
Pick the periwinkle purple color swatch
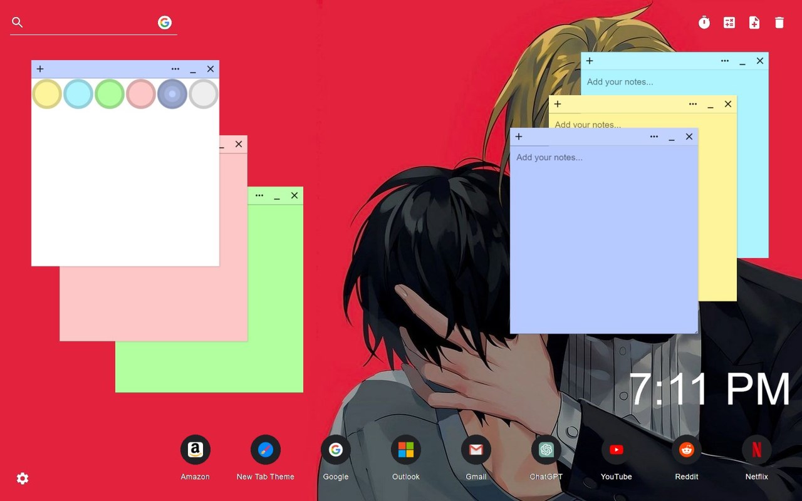(172, 94)
